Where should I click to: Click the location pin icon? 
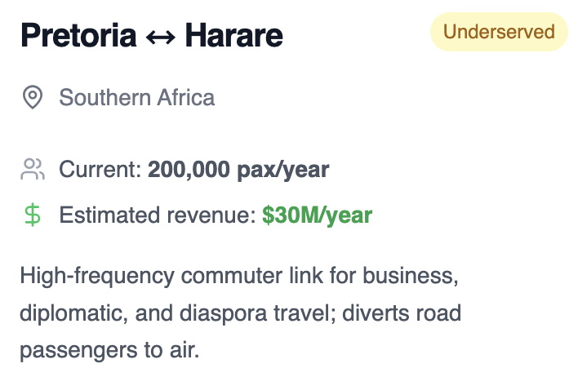(x=33, y=97)
